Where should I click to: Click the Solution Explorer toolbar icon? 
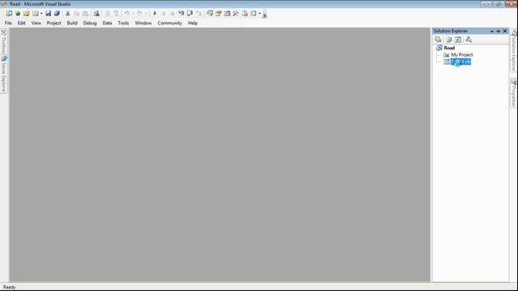coord(210,14)
